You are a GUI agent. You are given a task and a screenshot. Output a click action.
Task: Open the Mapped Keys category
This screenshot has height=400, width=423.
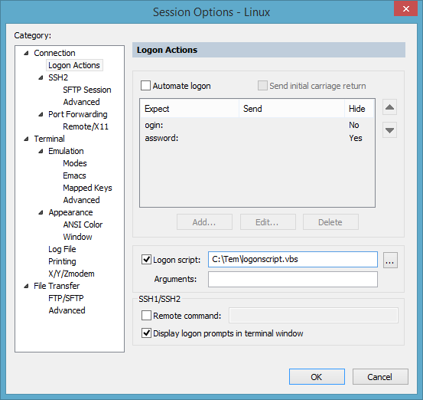tap(87, 188)
